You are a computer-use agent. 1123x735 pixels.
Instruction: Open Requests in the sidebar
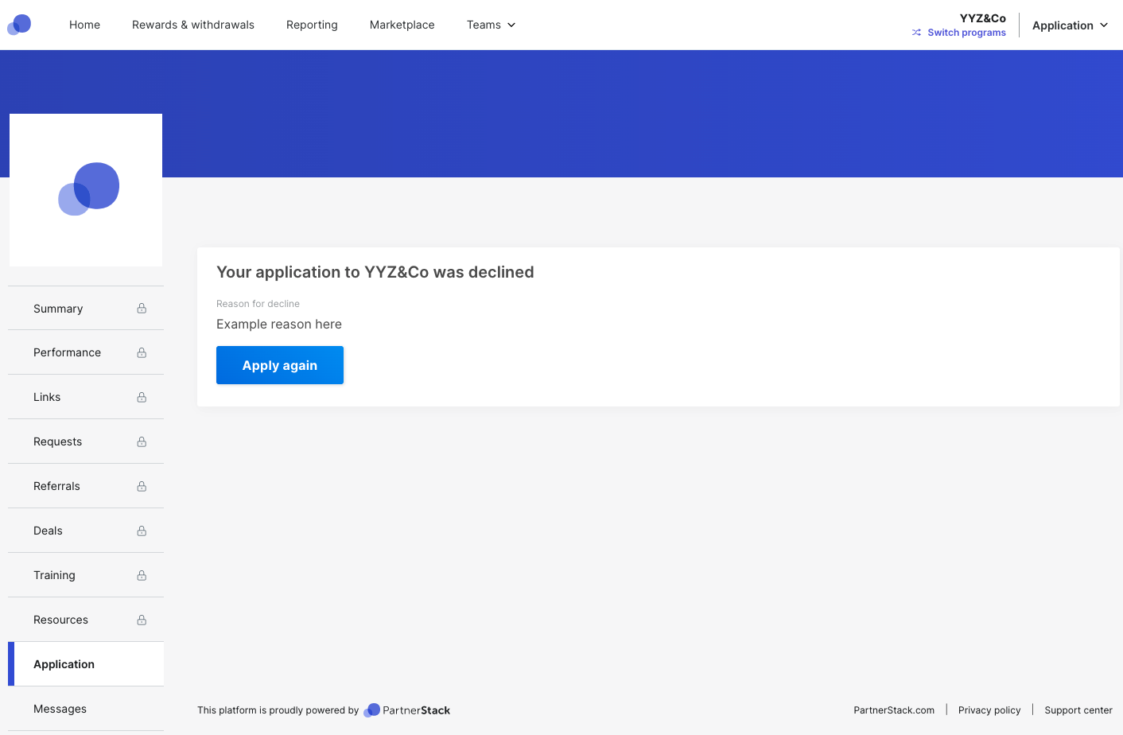[x=86, y=441]
